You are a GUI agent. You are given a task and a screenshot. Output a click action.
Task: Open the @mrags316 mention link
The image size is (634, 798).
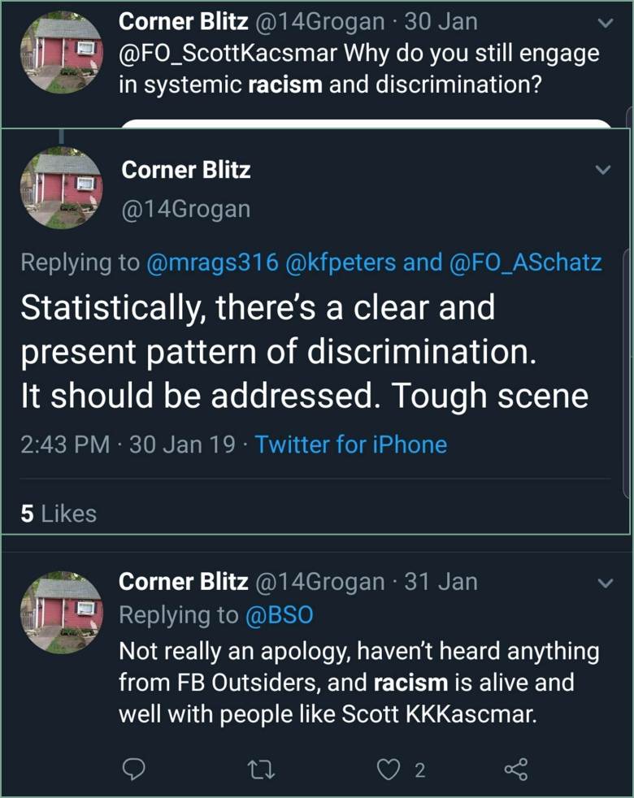[211, 262]
